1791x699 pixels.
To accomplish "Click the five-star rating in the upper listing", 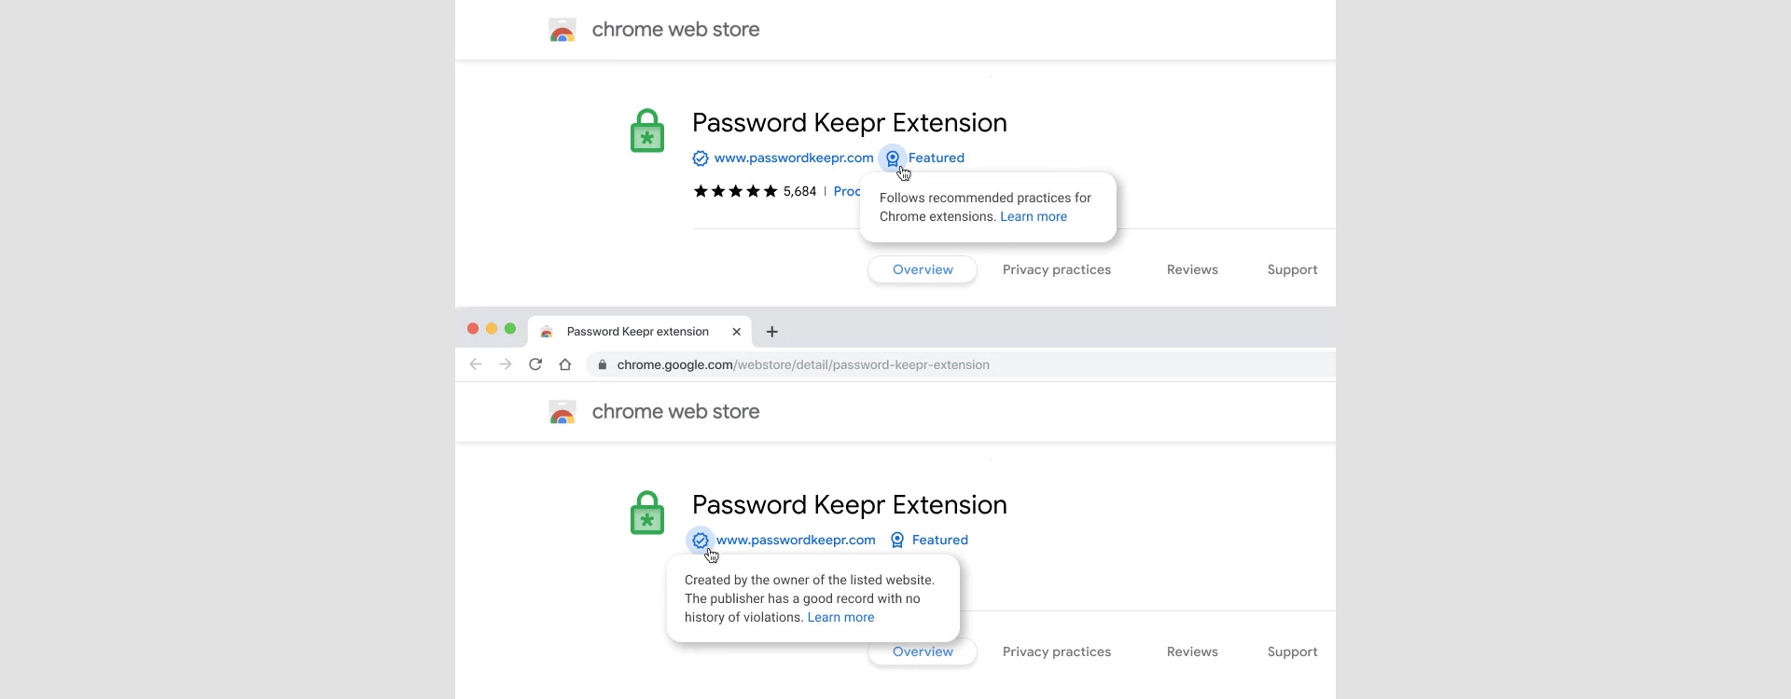I will point(735,191).
